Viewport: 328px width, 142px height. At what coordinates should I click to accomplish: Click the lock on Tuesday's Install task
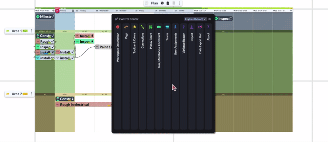point(92,36)
